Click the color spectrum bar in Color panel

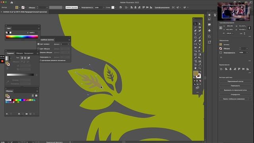[x=22, y=37]
